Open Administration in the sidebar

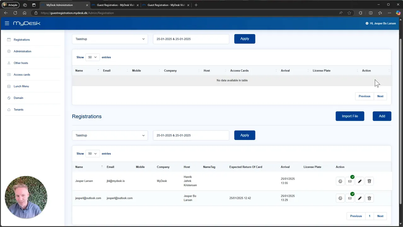(x=22, y=51)
